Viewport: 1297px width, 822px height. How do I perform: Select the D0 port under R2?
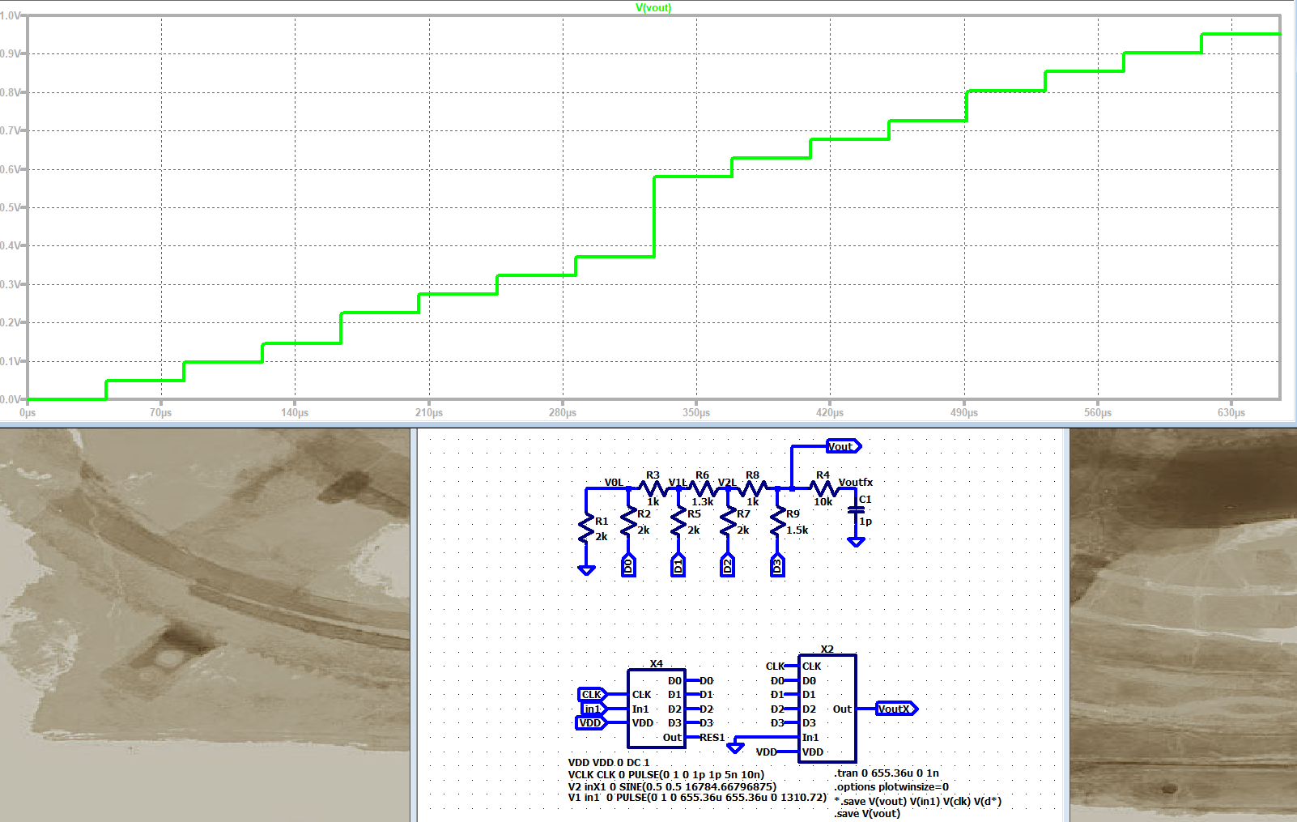coord(628,565)
